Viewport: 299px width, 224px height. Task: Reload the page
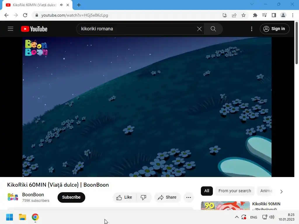pos(25,15)
